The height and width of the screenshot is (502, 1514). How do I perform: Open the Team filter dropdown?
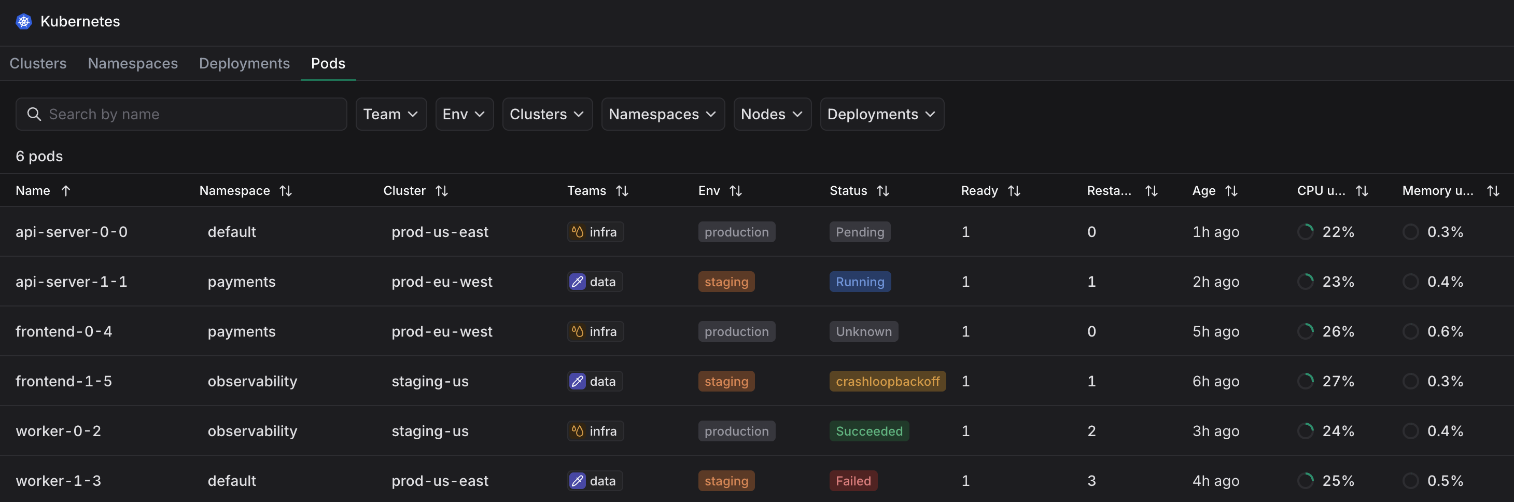point(391,114)
